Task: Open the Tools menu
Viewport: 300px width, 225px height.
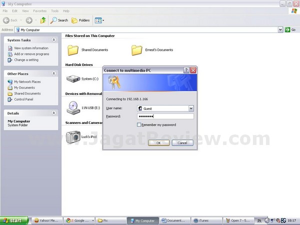Action: tap(54, 11)
